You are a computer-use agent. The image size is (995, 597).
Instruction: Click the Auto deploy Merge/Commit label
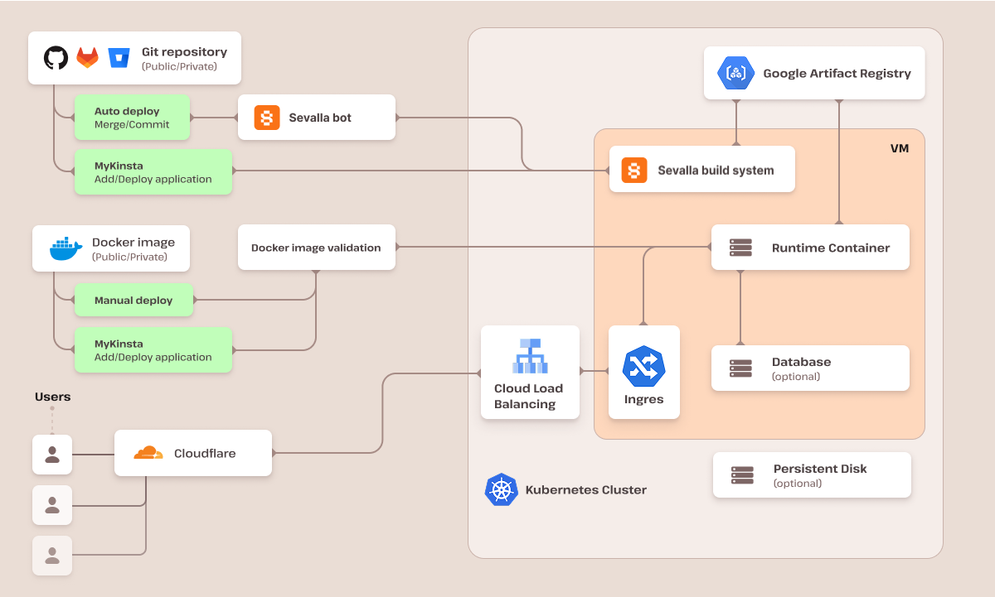pos(132,117)
